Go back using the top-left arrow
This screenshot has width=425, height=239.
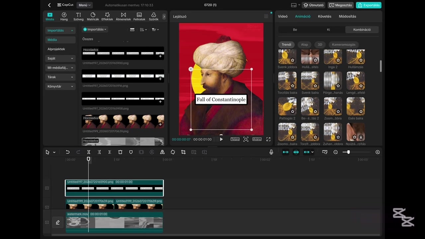(49, 5)
